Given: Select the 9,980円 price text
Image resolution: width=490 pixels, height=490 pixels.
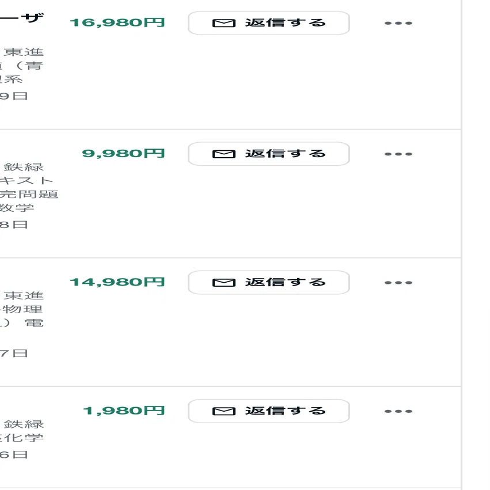Looking at the screenshot, I should pos(123,153).
